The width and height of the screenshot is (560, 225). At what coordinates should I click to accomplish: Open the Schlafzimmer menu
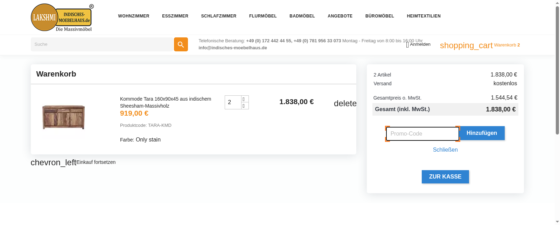(218, 16)
